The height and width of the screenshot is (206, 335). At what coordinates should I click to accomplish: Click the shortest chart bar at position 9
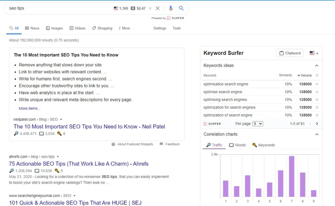[x=314, y=193]
